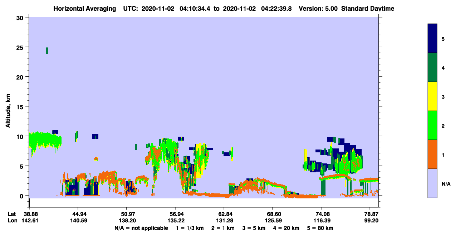
Task: Click longitude value 99.20
Action: pos(371,221)
